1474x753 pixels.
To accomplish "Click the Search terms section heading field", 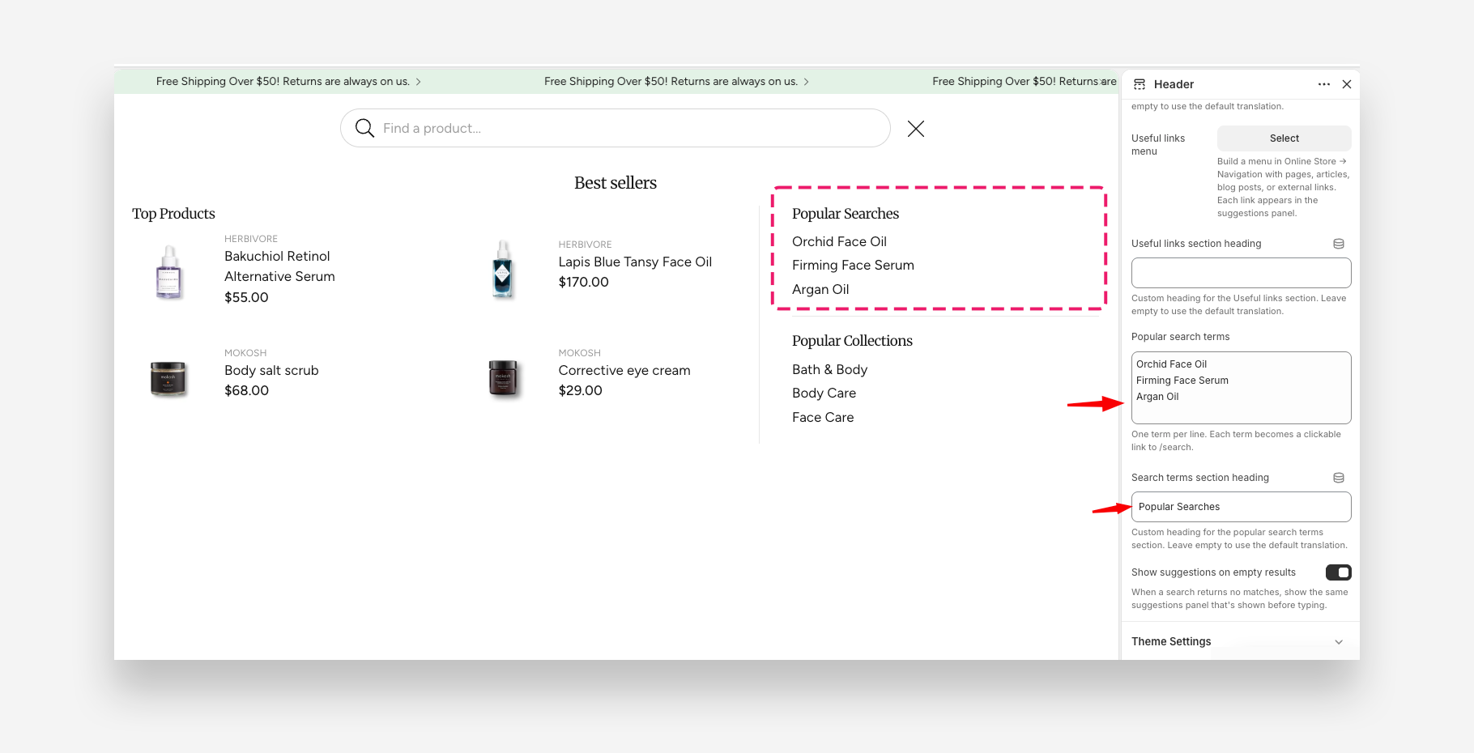I will tap(1241, 507).
